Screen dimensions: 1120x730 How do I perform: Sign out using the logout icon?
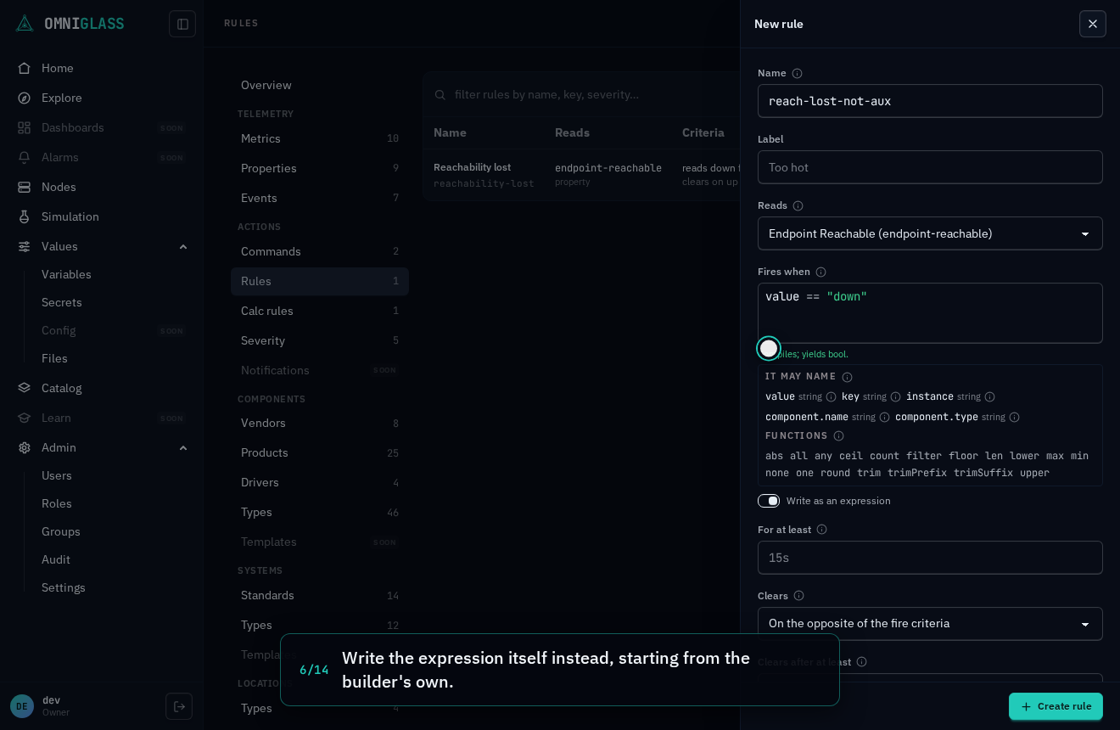click(x=179, y=706)
